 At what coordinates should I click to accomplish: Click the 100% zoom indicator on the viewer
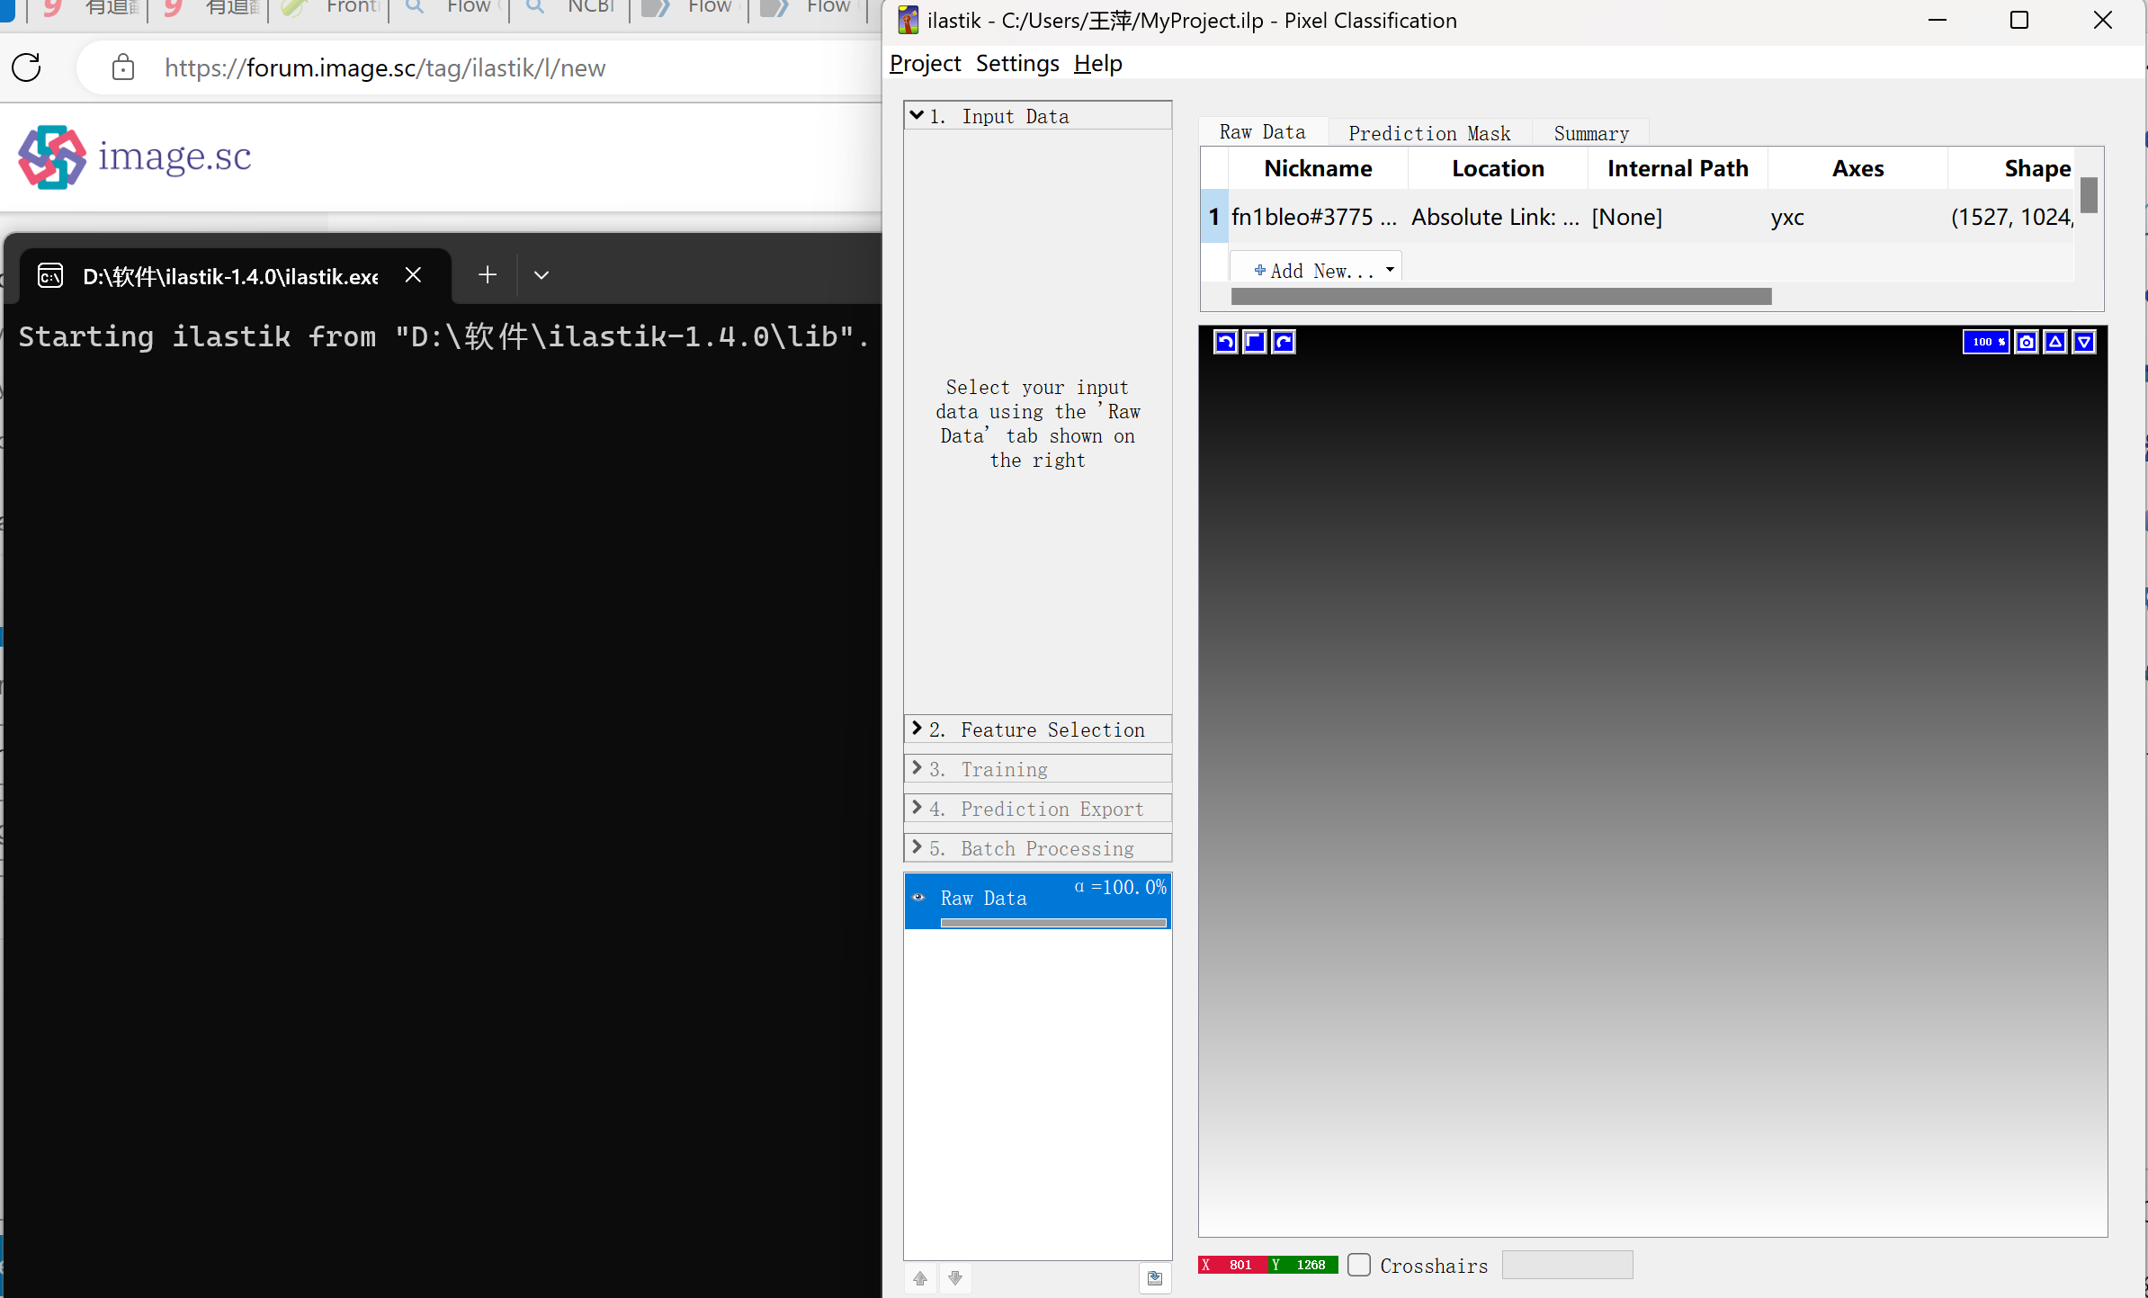click(x=1987, y=341)
